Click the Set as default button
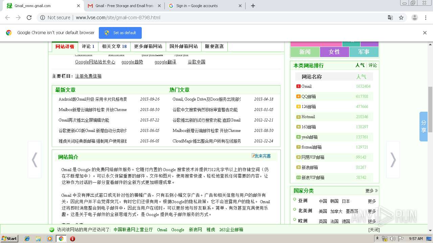 (120, 33)
